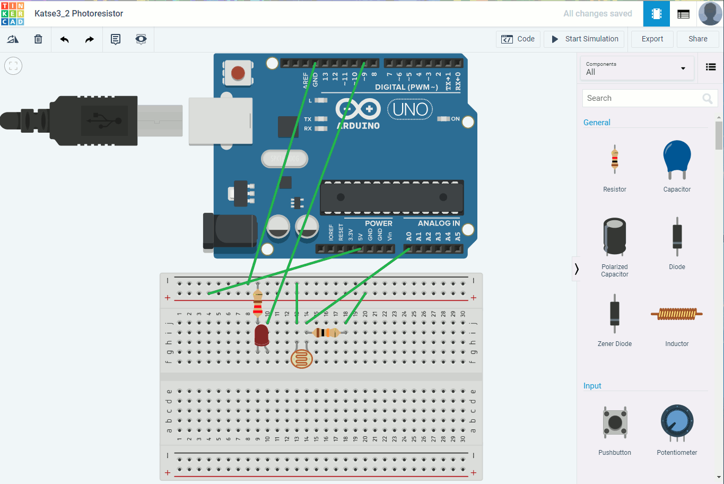
Task: Switch to the circuit view icon
Action: point(657,14)
